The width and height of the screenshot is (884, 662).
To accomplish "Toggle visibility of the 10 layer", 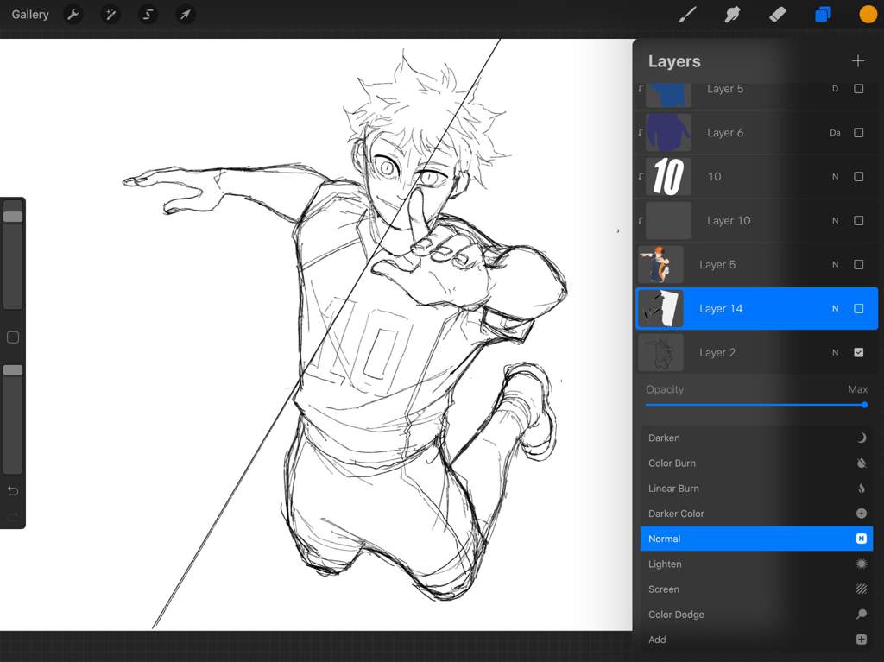I will (x=858, y=176).
